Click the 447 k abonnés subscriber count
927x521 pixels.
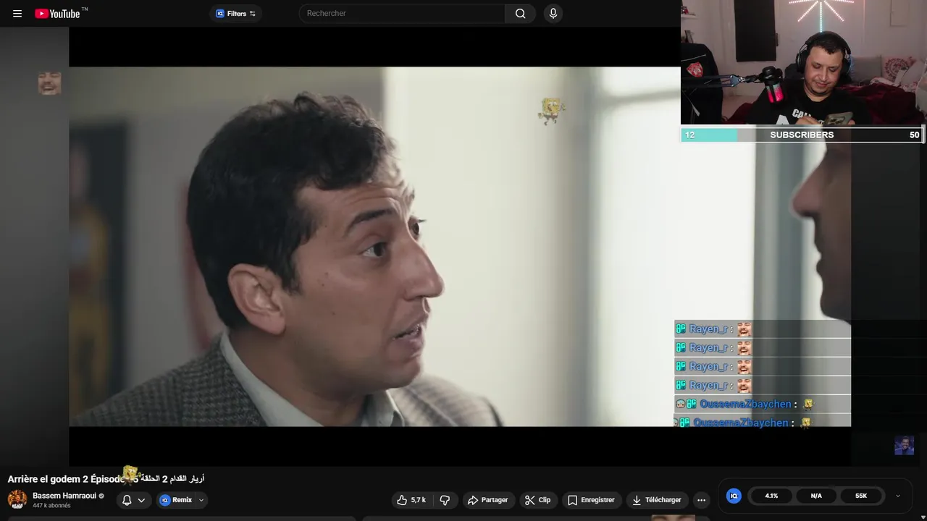(x=51, y=506)
